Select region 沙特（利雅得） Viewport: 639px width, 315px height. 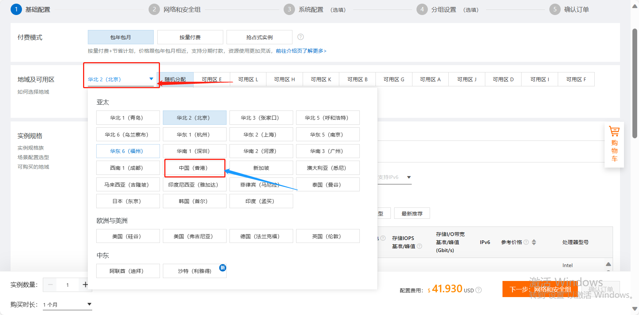click(x=195, y=271)
